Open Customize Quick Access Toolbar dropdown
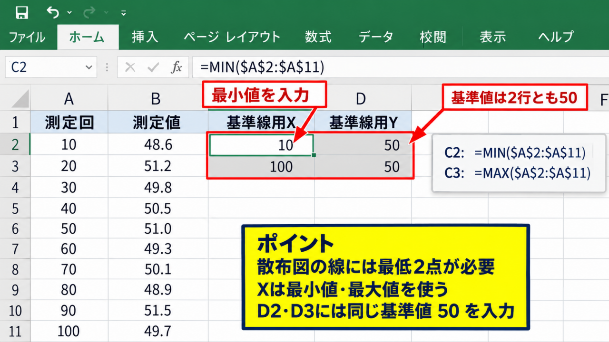Viewport: 609px width, 342px height. [x=124, y=13]
